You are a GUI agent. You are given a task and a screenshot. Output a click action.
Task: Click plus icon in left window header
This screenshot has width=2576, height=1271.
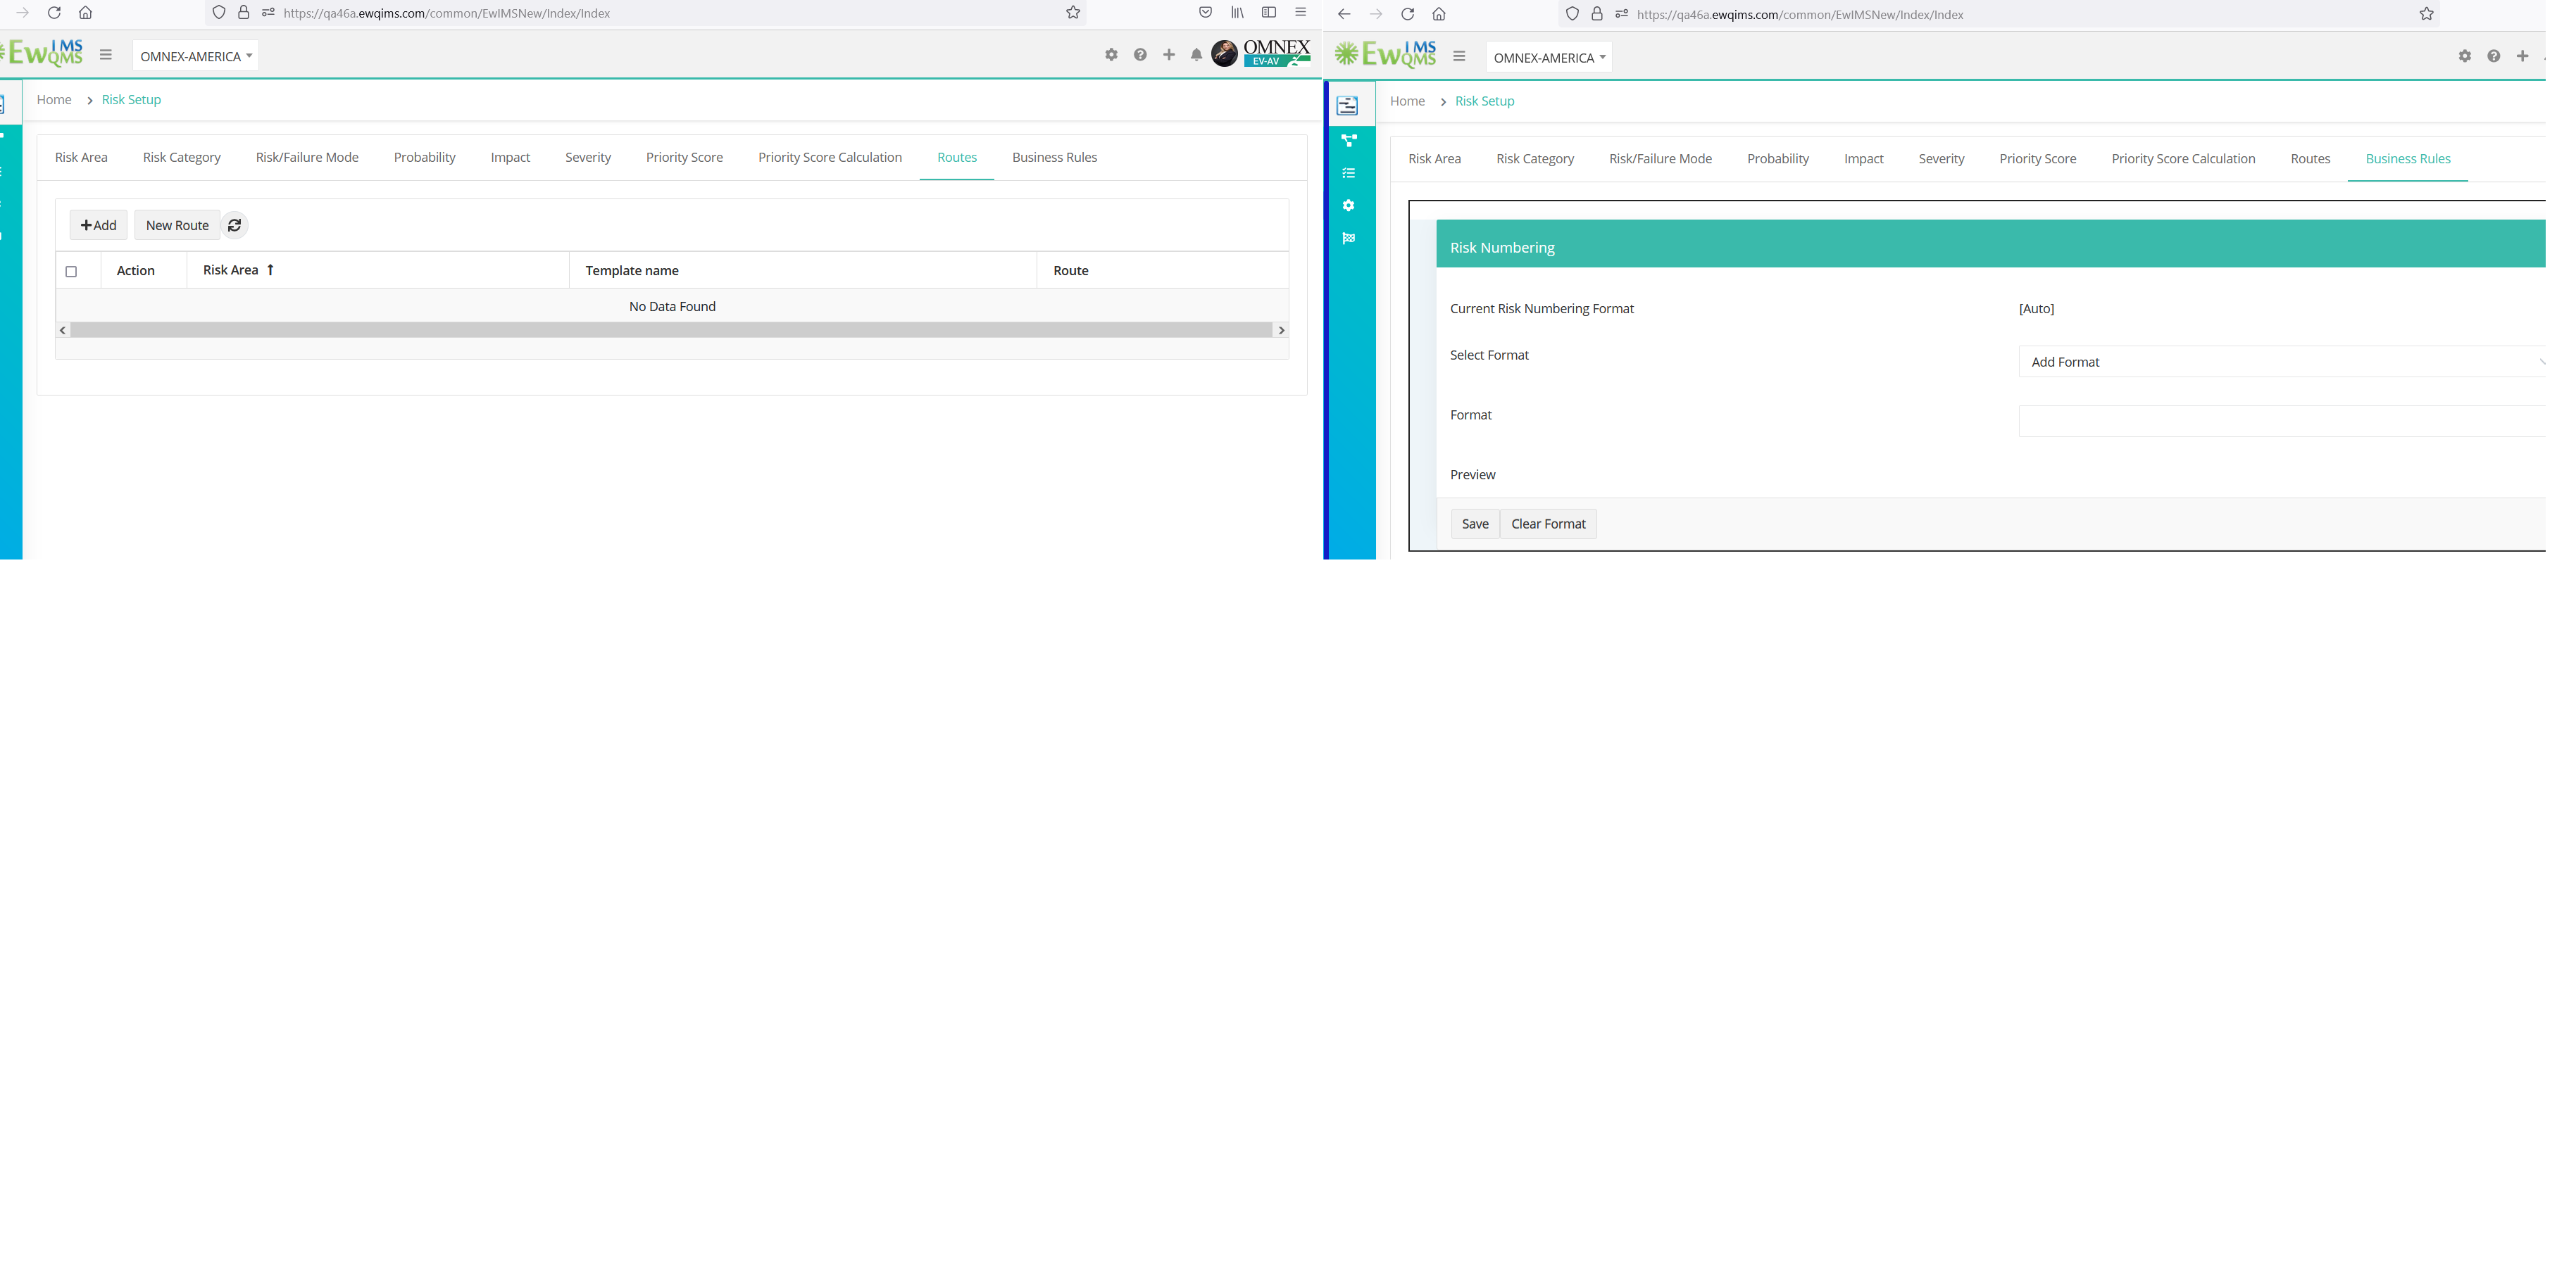click(x=1169, y=55)
